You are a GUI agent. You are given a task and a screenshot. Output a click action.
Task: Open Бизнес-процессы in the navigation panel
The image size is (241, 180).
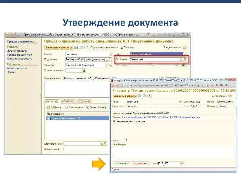17,68
